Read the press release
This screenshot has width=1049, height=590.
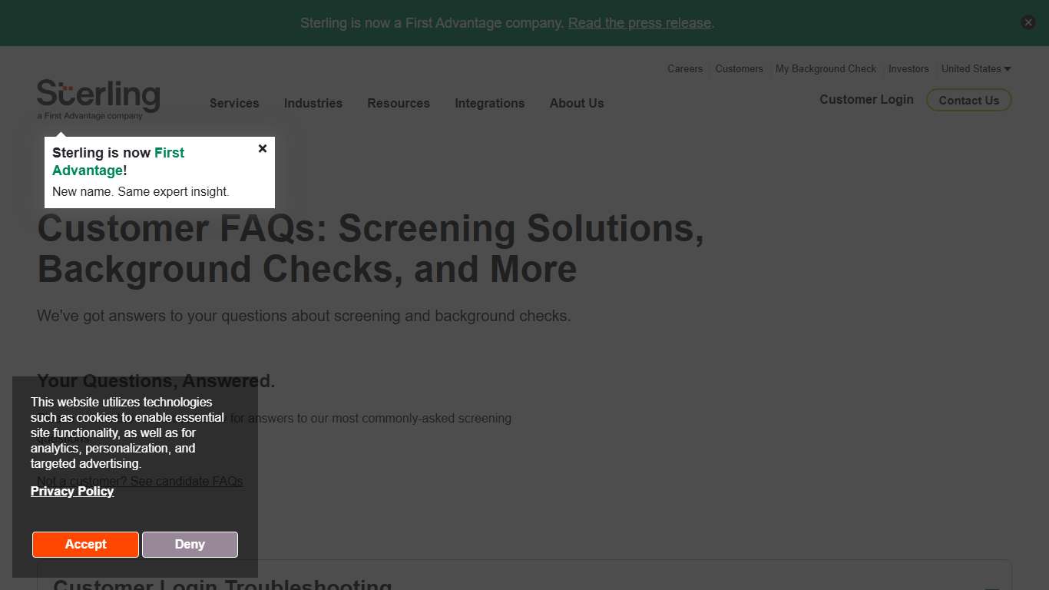tap(639, 22)
